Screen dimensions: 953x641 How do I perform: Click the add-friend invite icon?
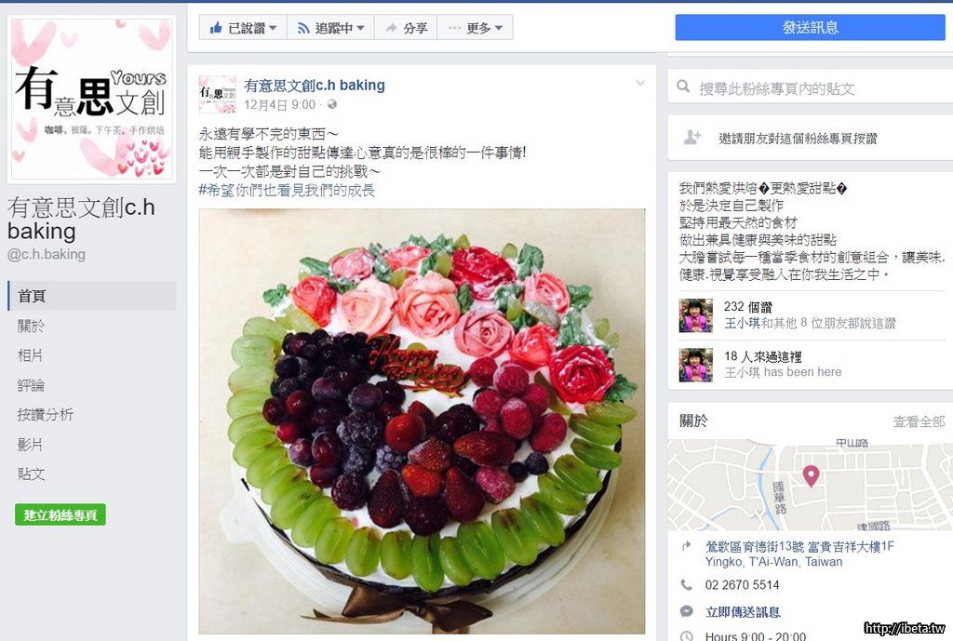pos(691,138)
